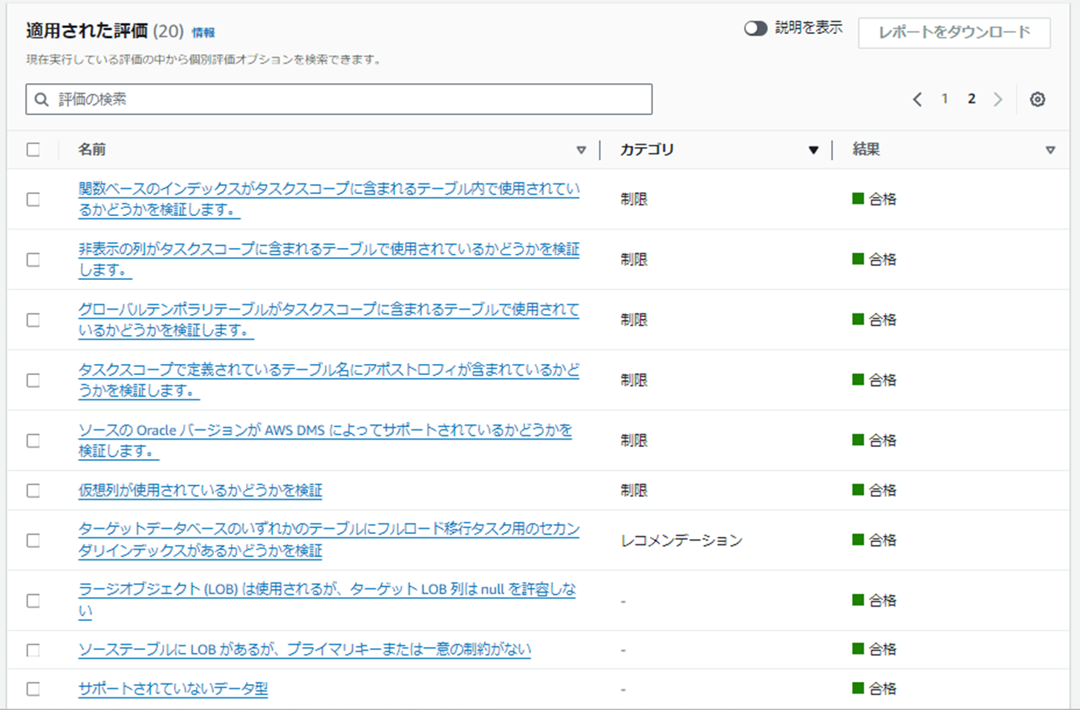
Task: Click the previous page chevron arrow
Action: [x=918, y=99]
